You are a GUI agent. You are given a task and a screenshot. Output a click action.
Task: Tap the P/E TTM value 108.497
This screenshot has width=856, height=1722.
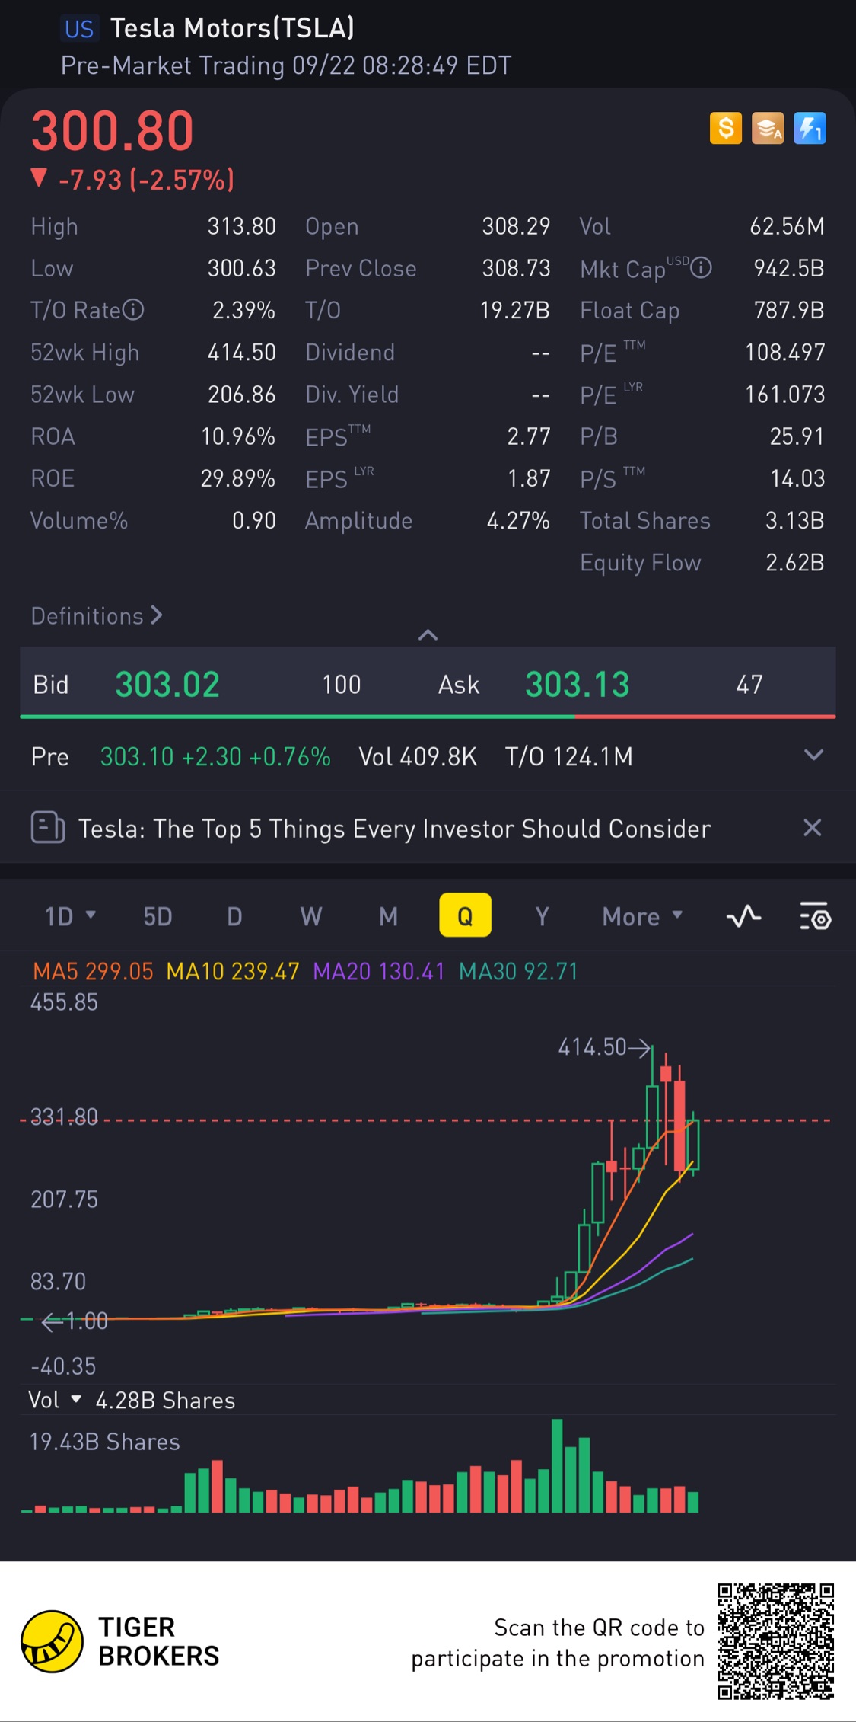coord(784,352)
